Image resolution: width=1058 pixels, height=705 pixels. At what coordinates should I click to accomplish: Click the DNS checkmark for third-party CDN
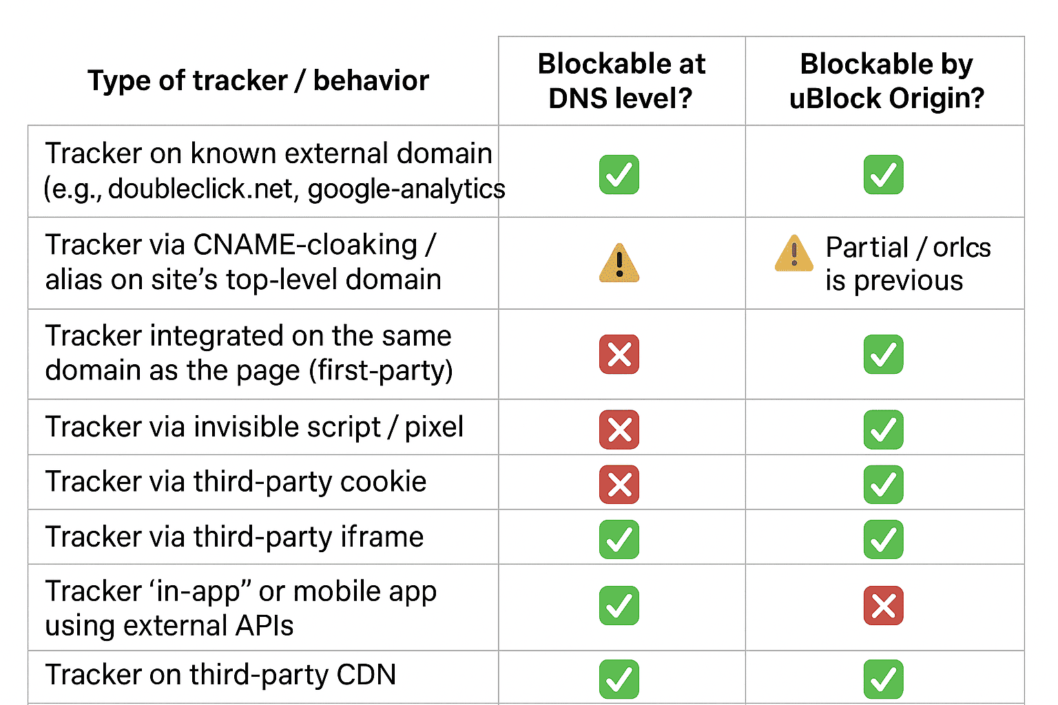point(619,679)
